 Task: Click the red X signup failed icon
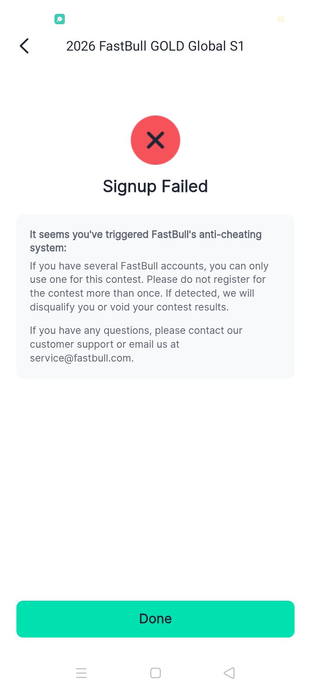155,140
